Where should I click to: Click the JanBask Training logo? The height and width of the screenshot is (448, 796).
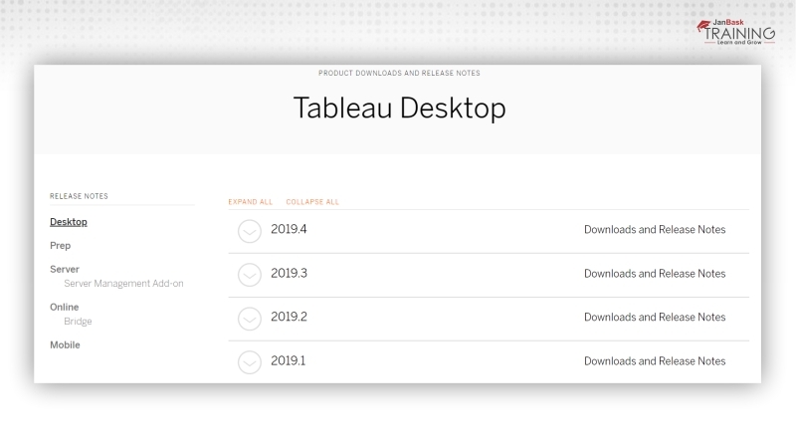tap(735, 32)
